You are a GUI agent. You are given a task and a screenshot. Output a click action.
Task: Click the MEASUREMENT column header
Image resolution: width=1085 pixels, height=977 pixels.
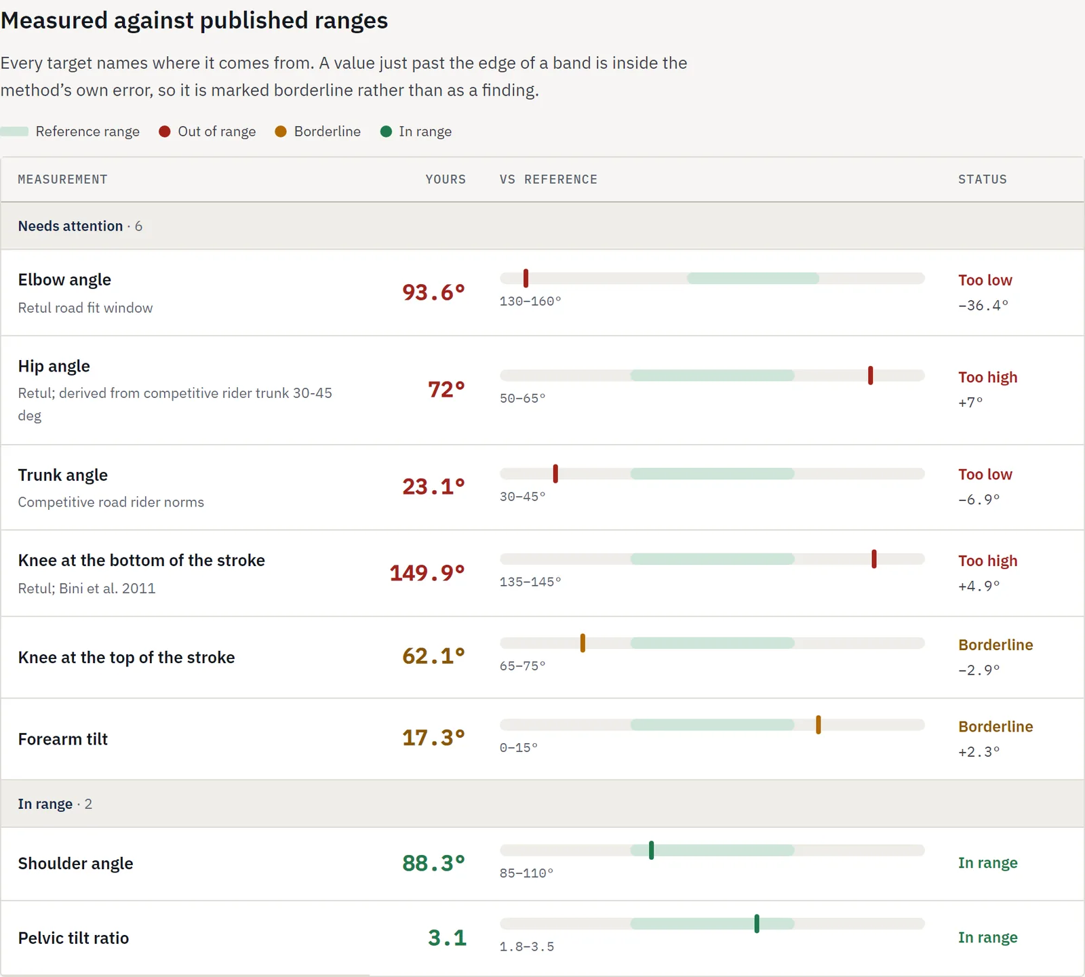(x=62, y=180)
